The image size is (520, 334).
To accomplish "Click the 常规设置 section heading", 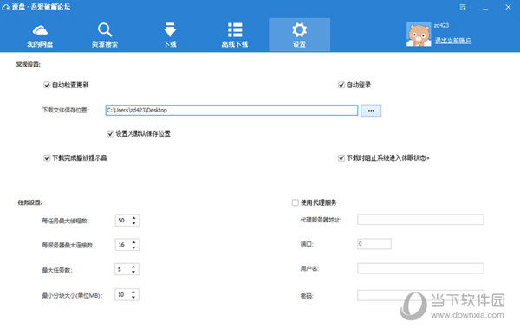I will click(x=29, y=65).
